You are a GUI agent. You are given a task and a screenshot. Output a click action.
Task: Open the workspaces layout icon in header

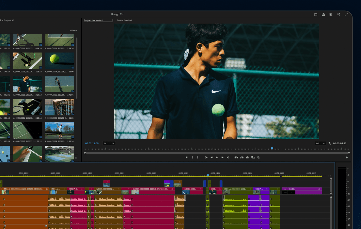coord(316,14)
